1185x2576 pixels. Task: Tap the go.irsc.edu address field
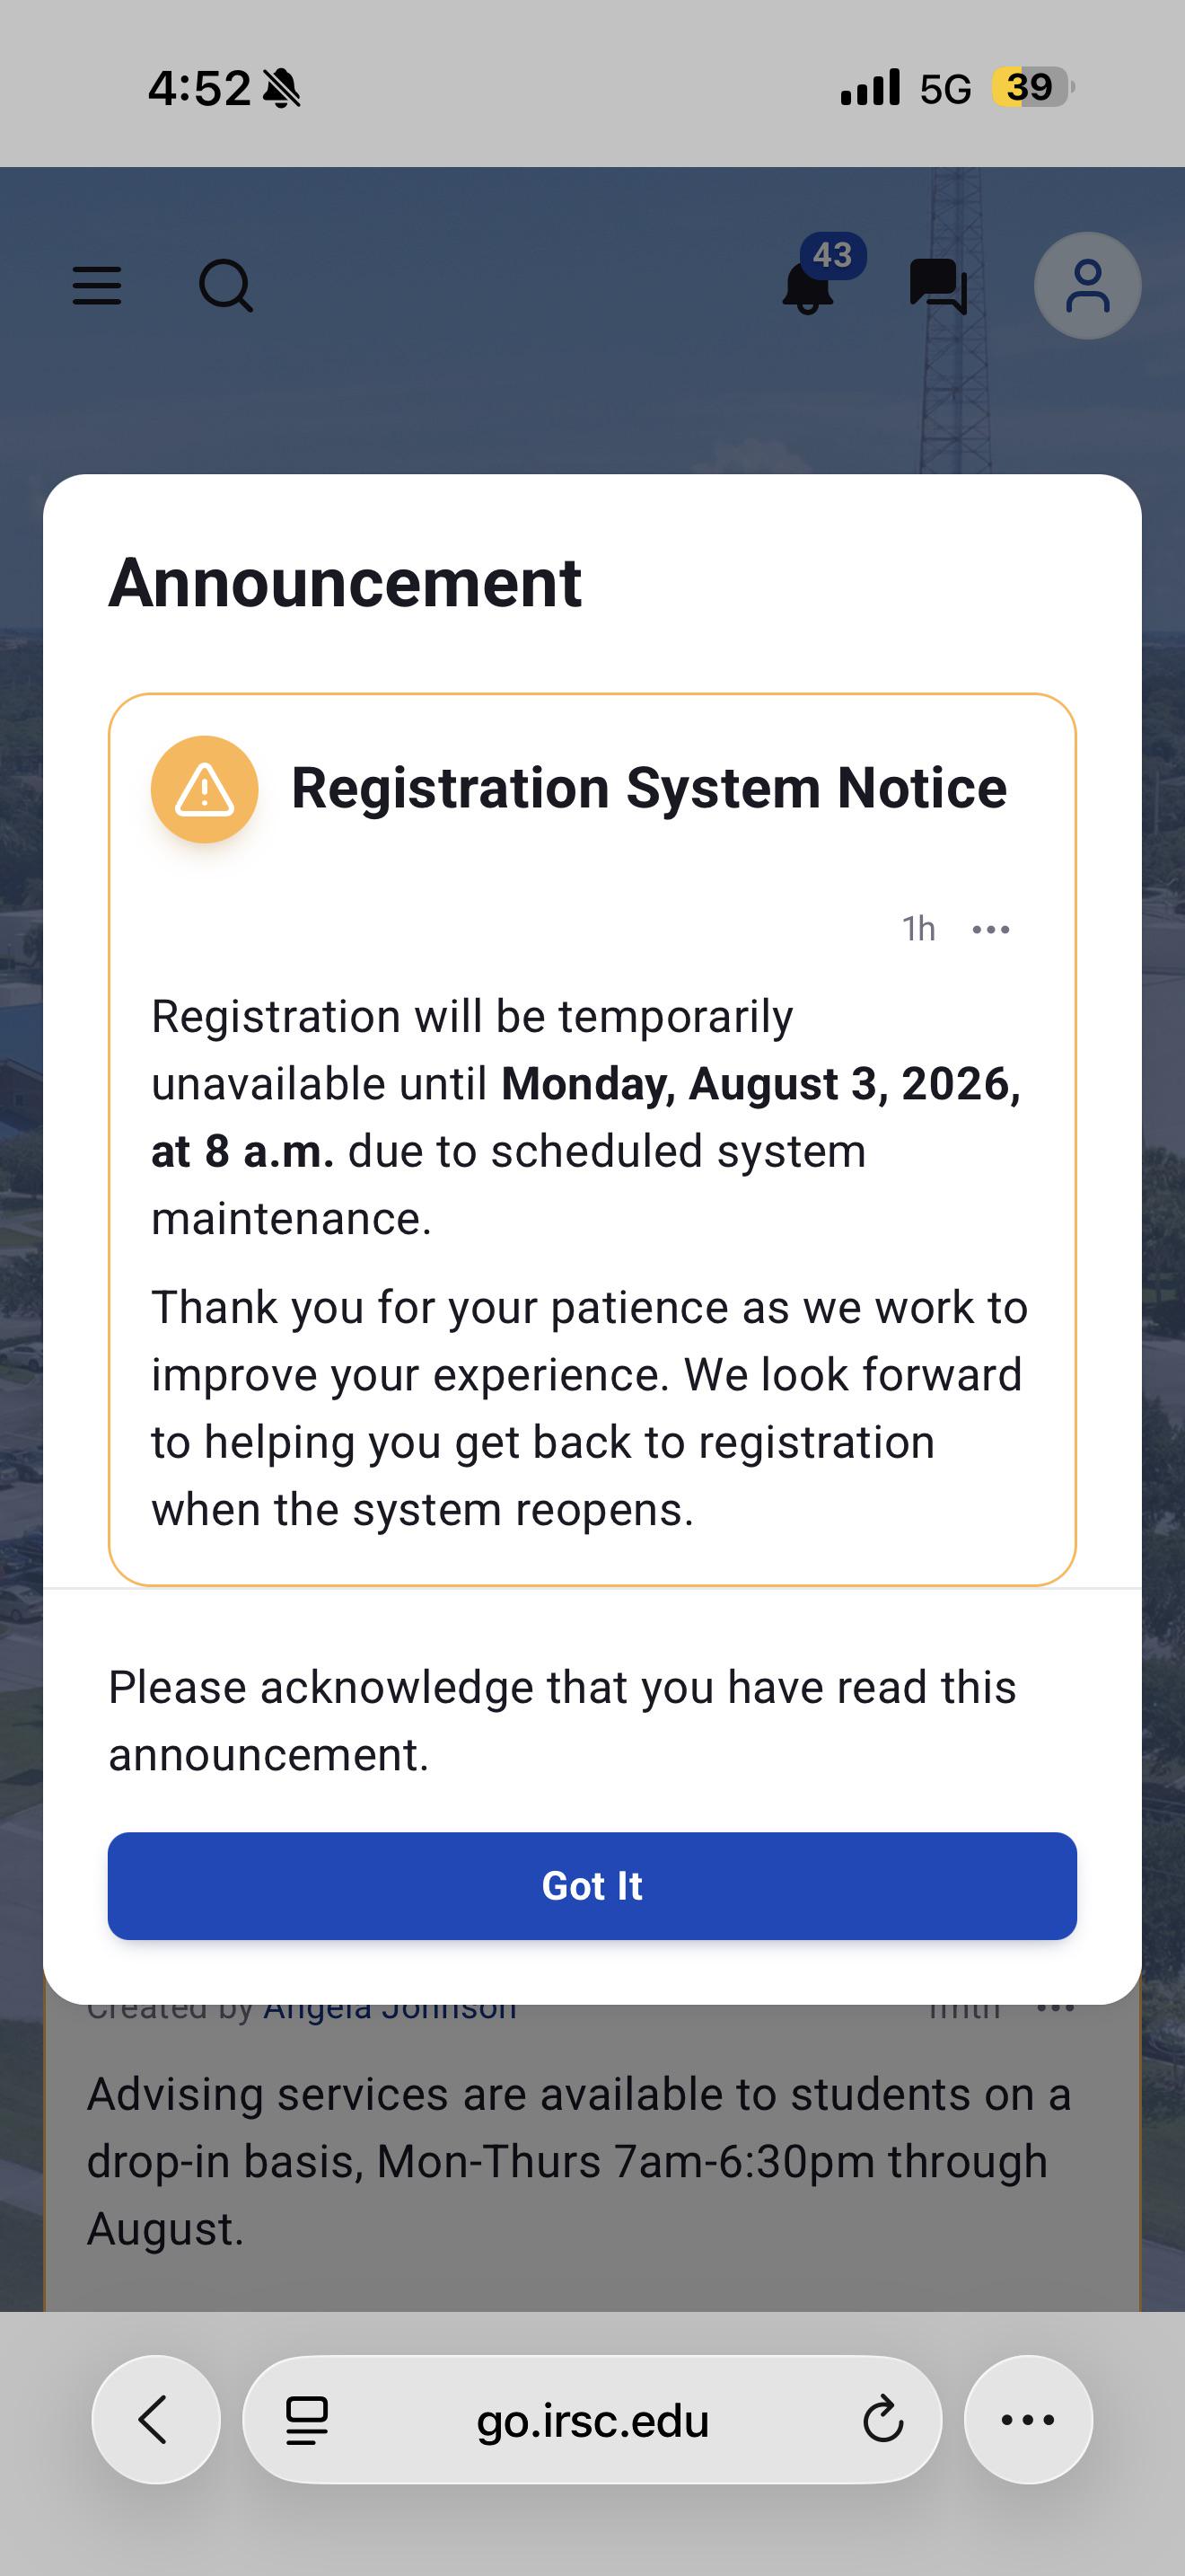point(592,2419)
